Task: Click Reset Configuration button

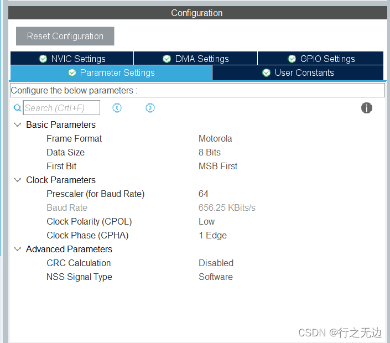Action: 65,36
